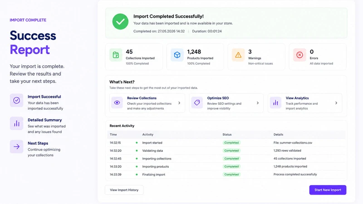
Task: Click the green dot beside Validating data
Action: 137,151
